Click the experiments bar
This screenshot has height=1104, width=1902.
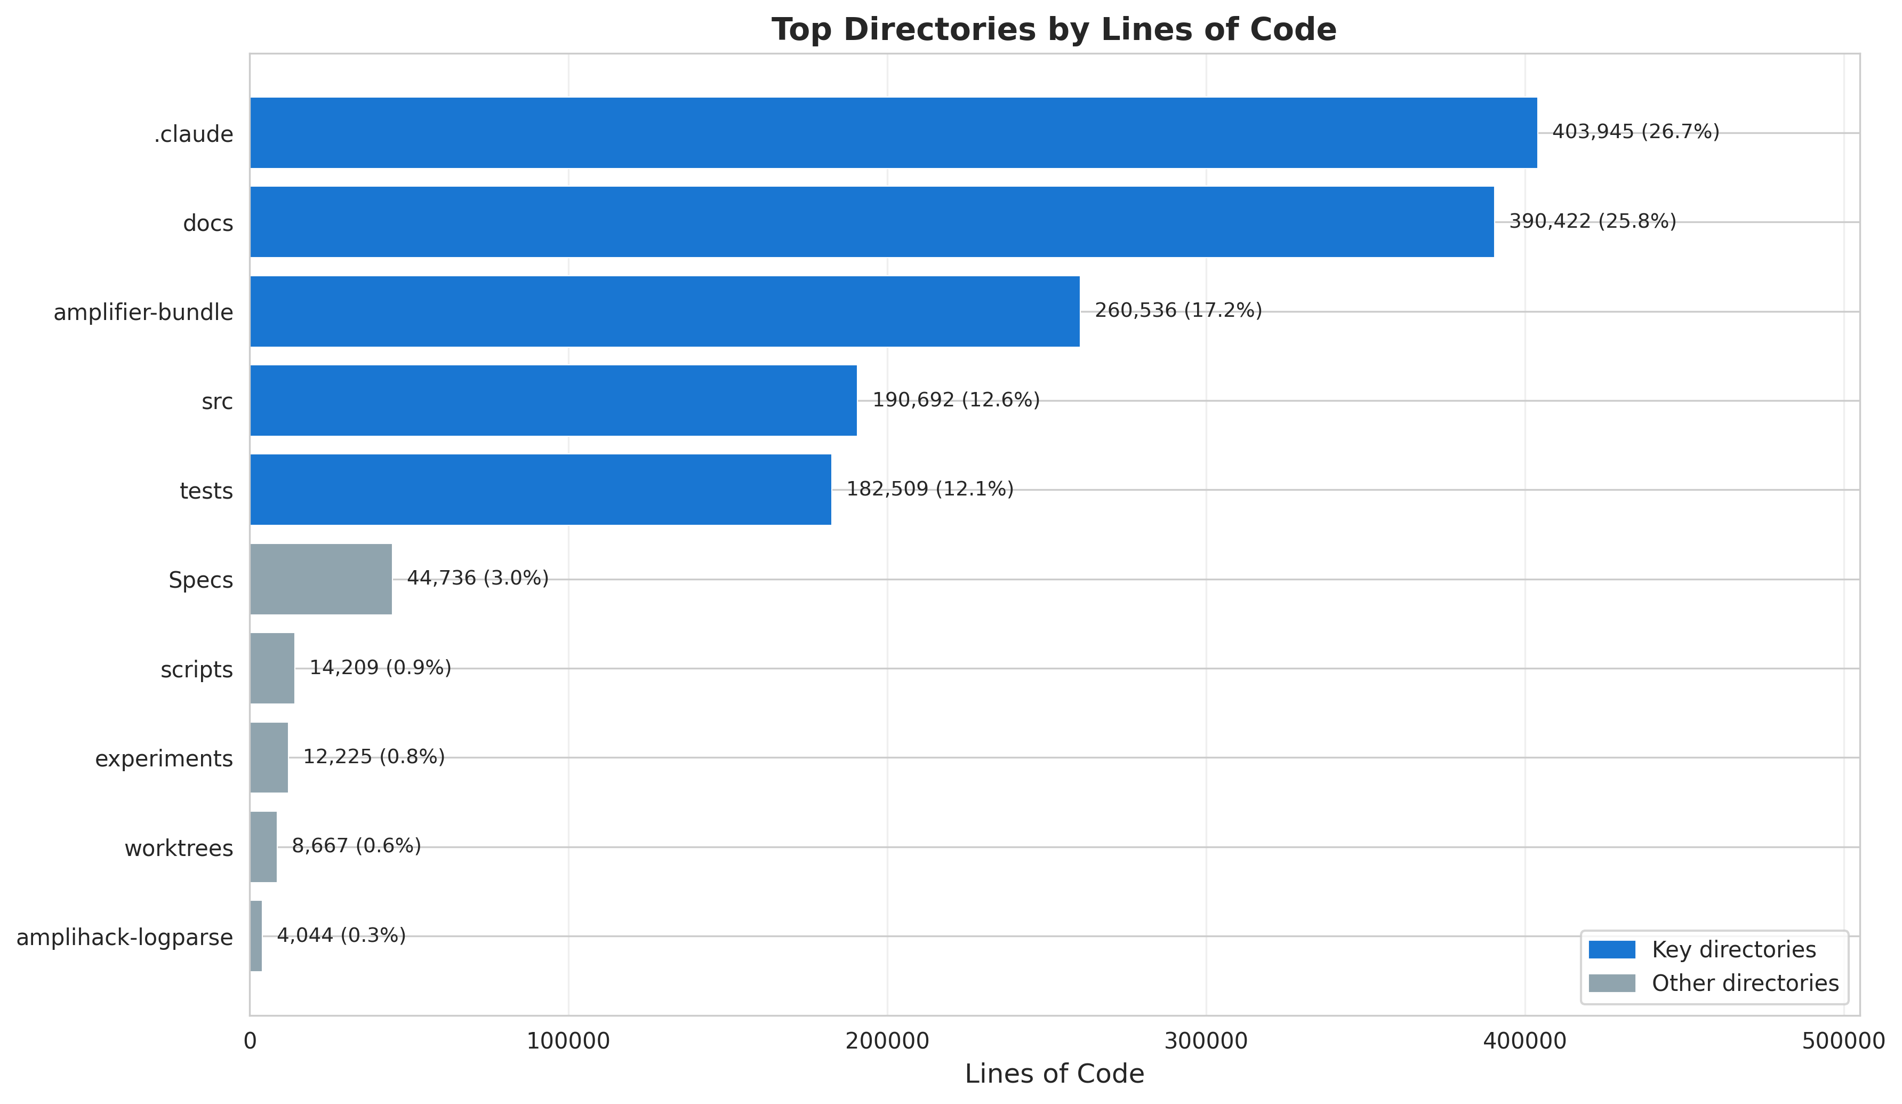click(x=269, y=757)
